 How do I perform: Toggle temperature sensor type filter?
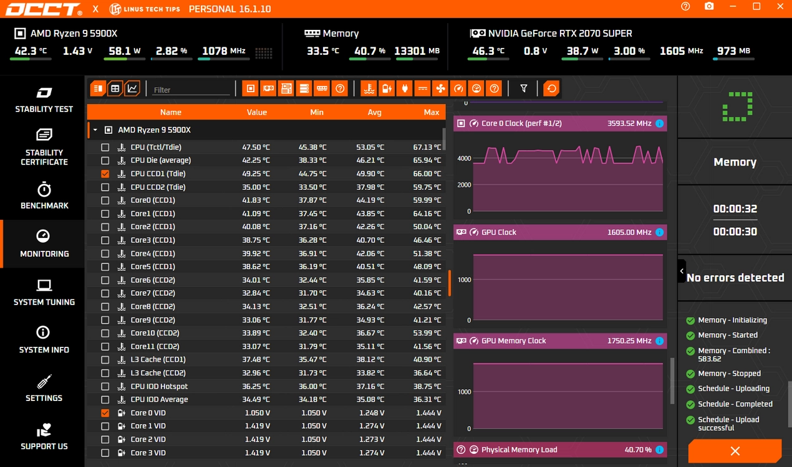click(x=369, y=88)
